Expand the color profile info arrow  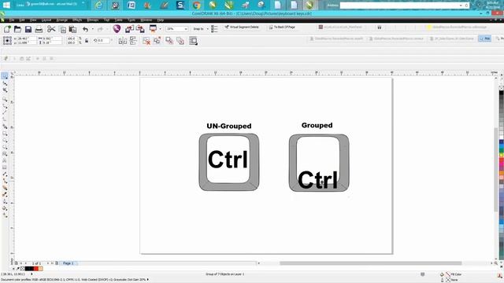coord(147,280)
